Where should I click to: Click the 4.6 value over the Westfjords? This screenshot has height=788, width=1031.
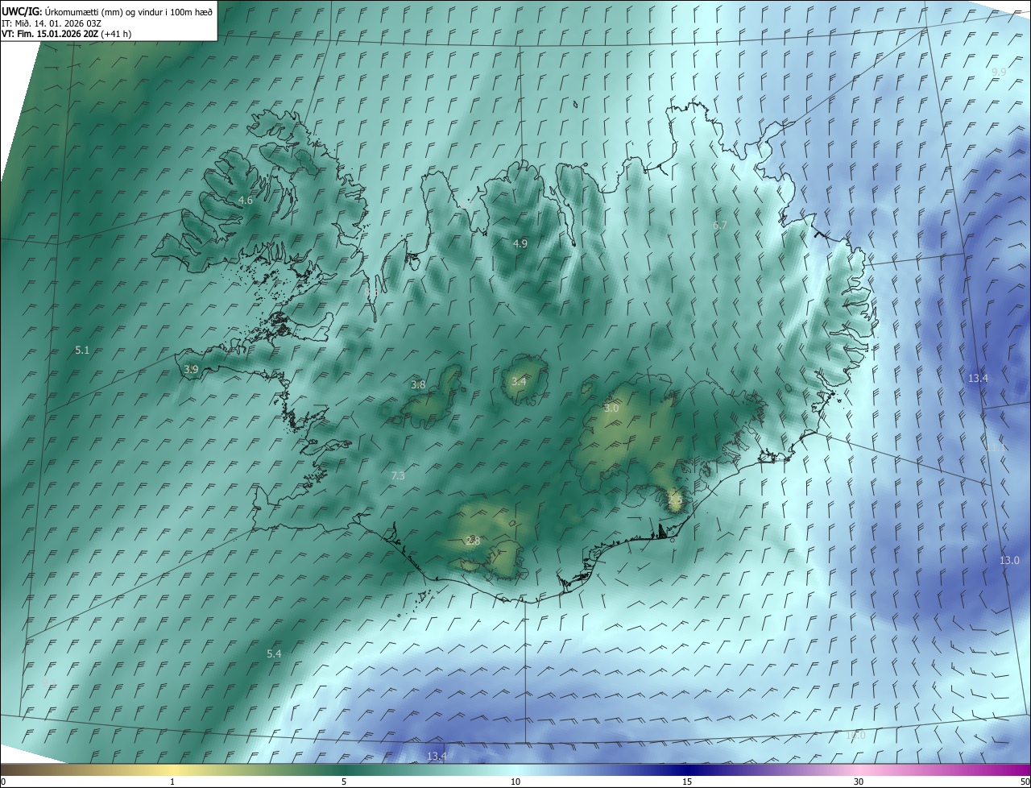click(246, 200)
